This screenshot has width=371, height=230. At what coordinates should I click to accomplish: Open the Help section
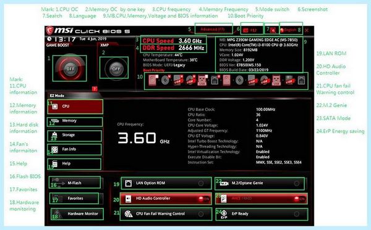(x=74, y=164)
